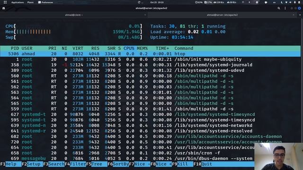Select the systemd-journald process row
303x170 pixels.
151,65
